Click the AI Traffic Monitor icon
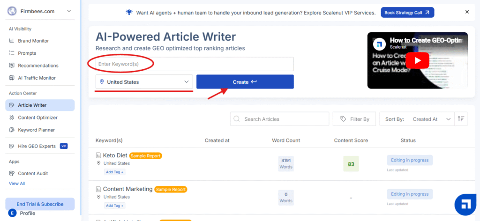 pos(12,78)
